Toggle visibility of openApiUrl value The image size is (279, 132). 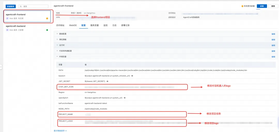coord(125,98)
